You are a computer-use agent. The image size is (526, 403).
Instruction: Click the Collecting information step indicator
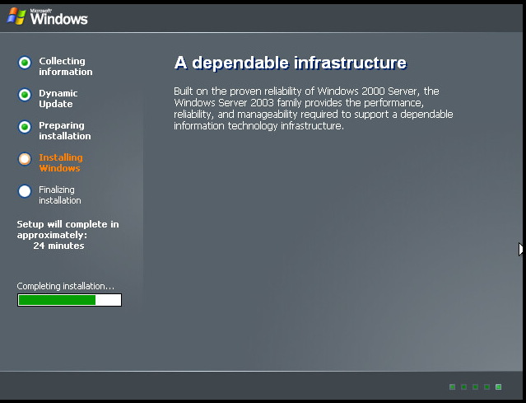pyautogui.click(x=25, y=63)
